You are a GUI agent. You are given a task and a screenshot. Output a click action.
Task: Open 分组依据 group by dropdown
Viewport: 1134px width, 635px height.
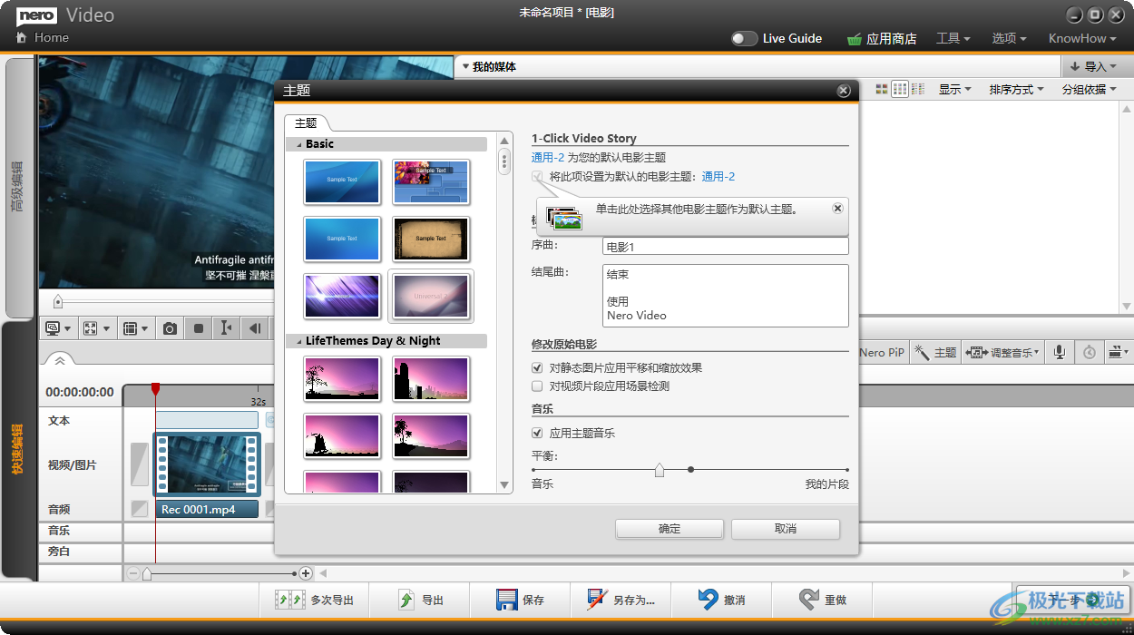click(1089, 89)
